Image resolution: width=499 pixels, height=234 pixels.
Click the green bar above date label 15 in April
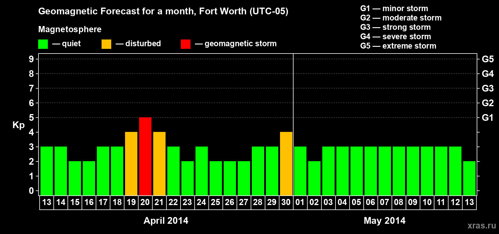pyautogui.click(x=75, y=178)
